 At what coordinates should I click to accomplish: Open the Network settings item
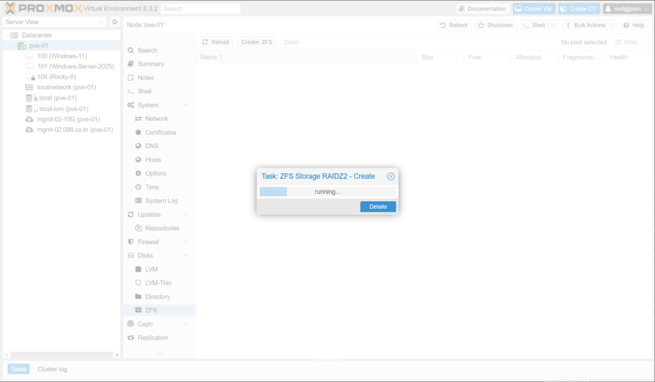click(x=156, y=119)
